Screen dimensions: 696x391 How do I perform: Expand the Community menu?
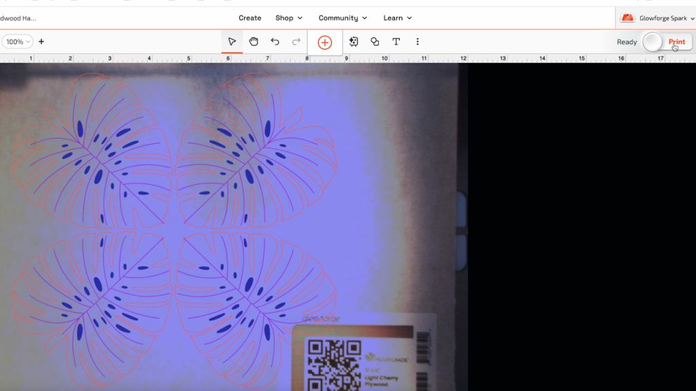click(x=343, y=18)
